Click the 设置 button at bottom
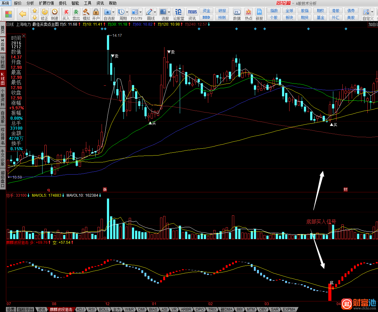378x312 pixels. [x=11, y=310]
